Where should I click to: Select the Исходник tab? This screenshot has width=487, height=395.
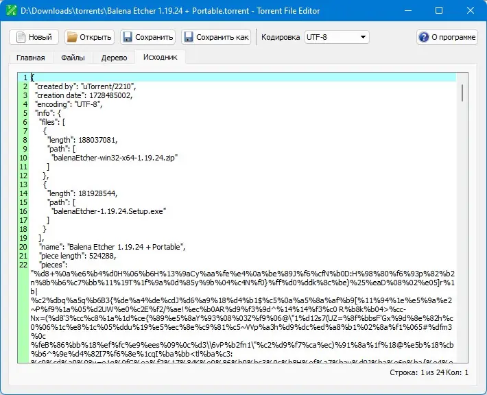click(161, 57)
